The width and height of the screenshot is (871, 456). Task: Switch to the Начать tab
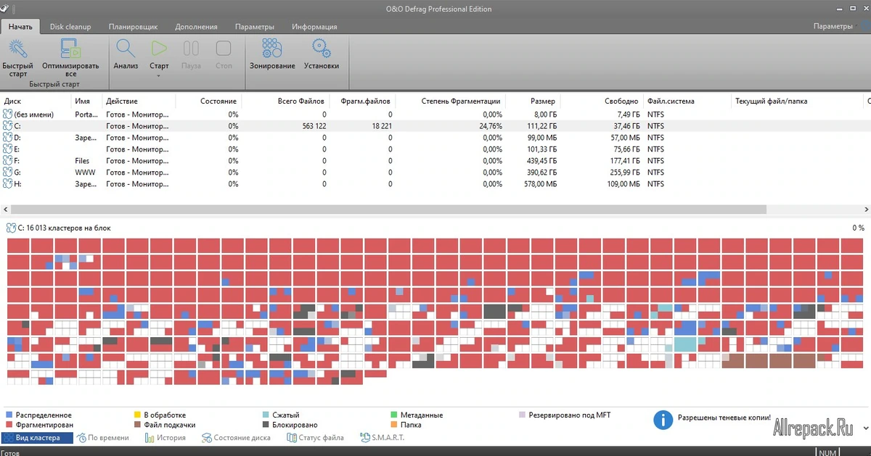click(20, 27)
